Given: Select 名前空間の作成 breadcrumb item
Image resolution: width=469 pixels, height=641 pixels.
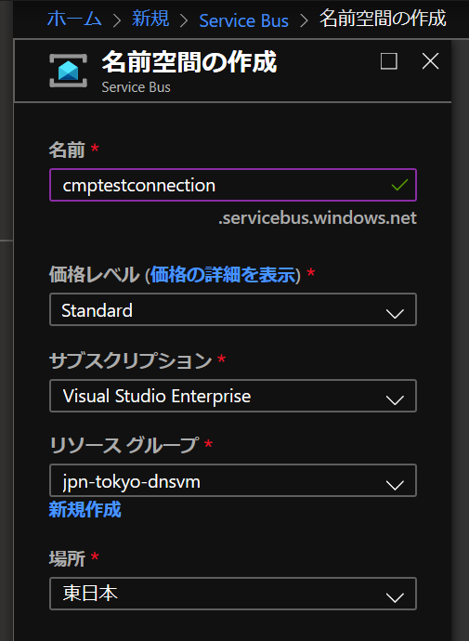Looking at the screenshot, I should click(383, 19).
